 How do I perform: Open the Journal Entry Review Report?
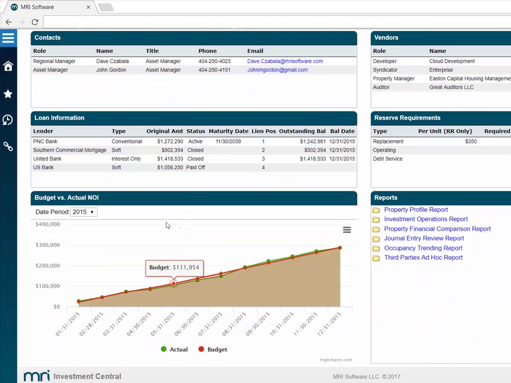424,238
